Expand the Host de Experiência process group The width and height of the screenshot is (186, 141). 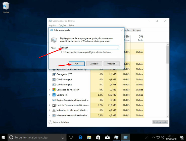50,105
